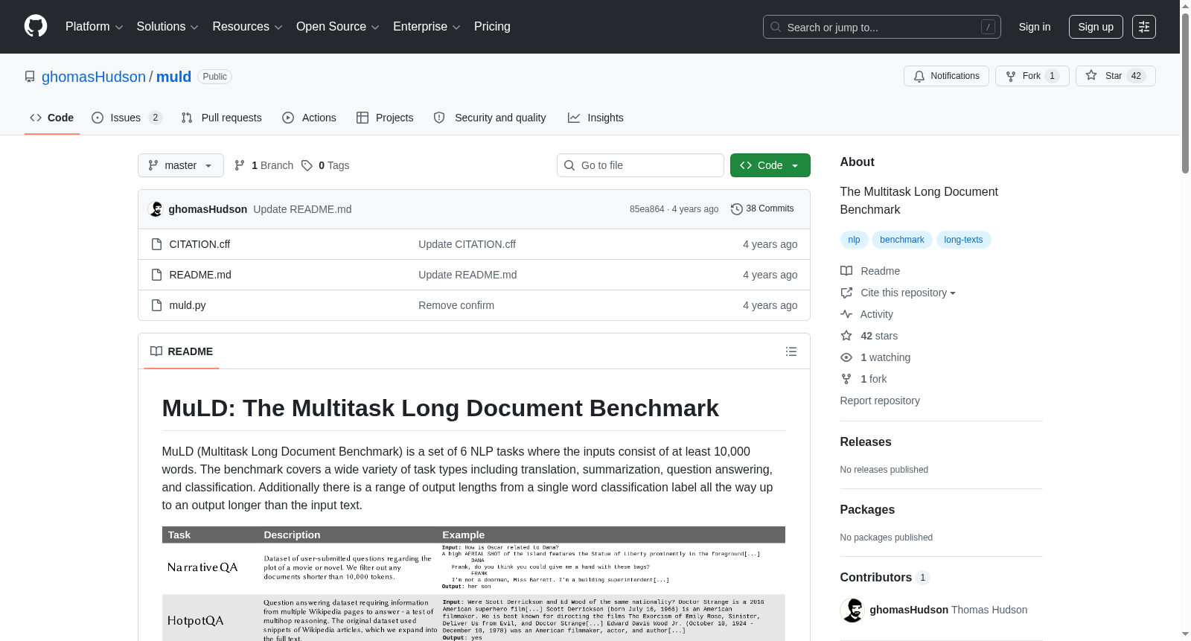The width and height of the screenshot is (1191, 641).
Task: Click the GitHub logo icon
Action: (36, 26)
